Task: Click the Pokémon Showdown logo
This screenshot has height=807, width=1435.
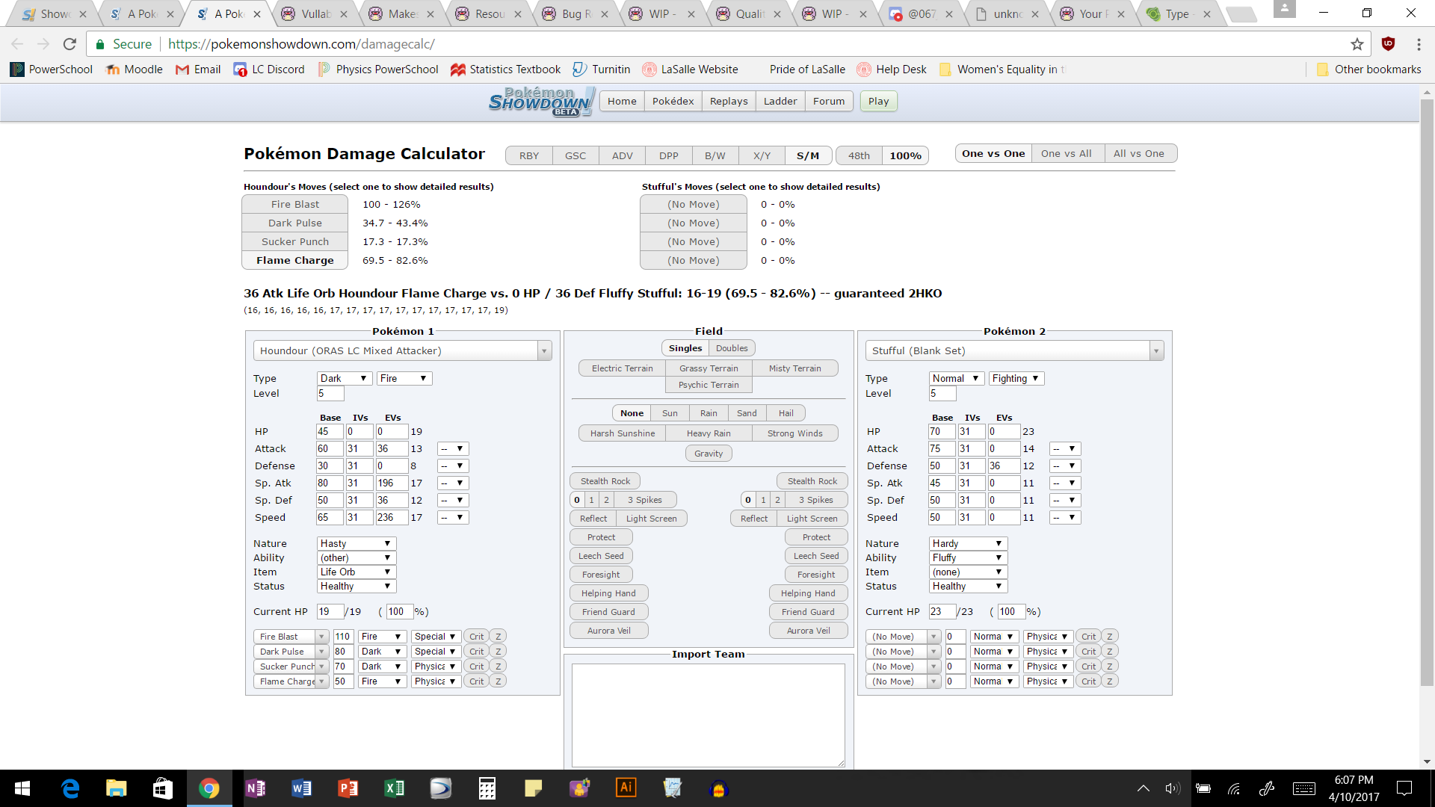Action: [542, 102]
